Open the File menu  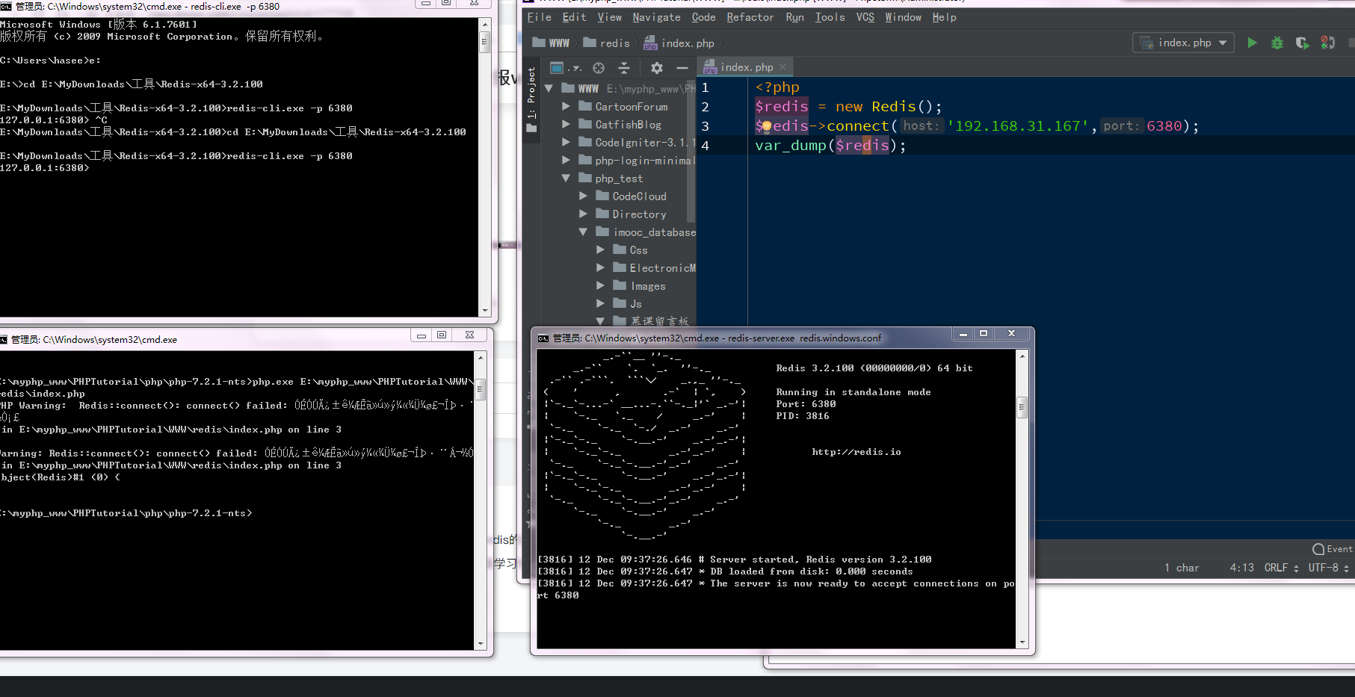pyautogui.click(x=539, y=17)
